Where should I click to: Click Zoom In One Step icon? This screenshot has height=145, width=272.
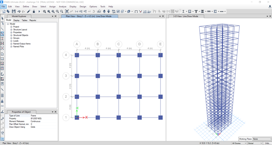point(57,12)
